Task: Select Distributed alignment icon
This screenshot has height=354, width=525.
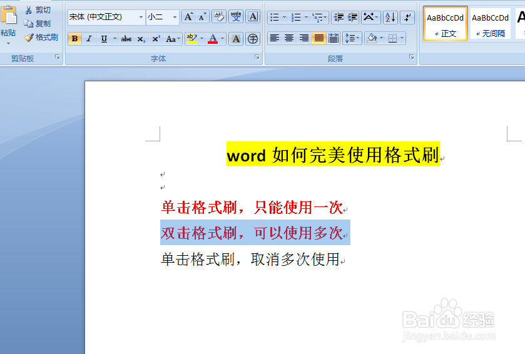Action: (334, 39)
